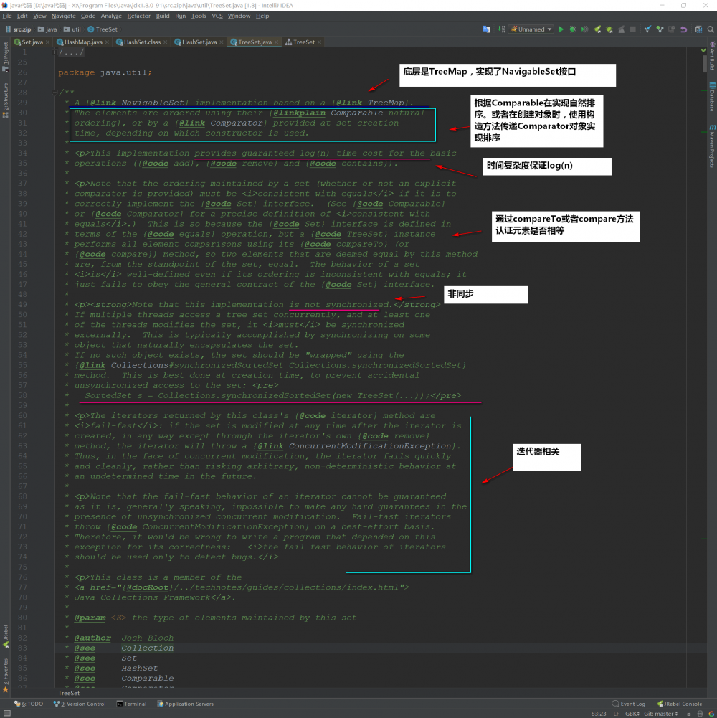
Task: Open the Unnamed run configuration dropdown
Action: pos(531,29)
